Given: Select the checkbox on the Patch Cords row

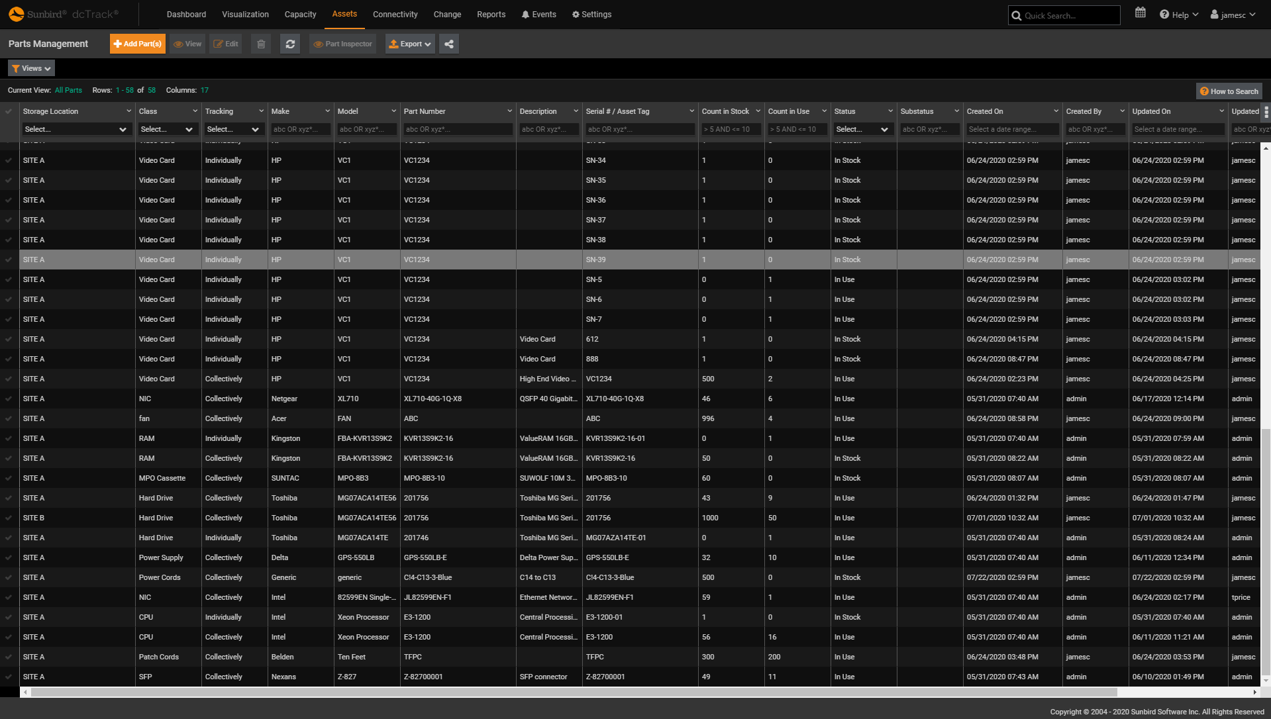Looking at the screenshot, I should [9, 657].
